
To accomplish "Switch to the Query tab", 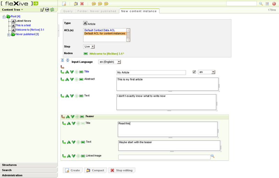I will (68, 11).
